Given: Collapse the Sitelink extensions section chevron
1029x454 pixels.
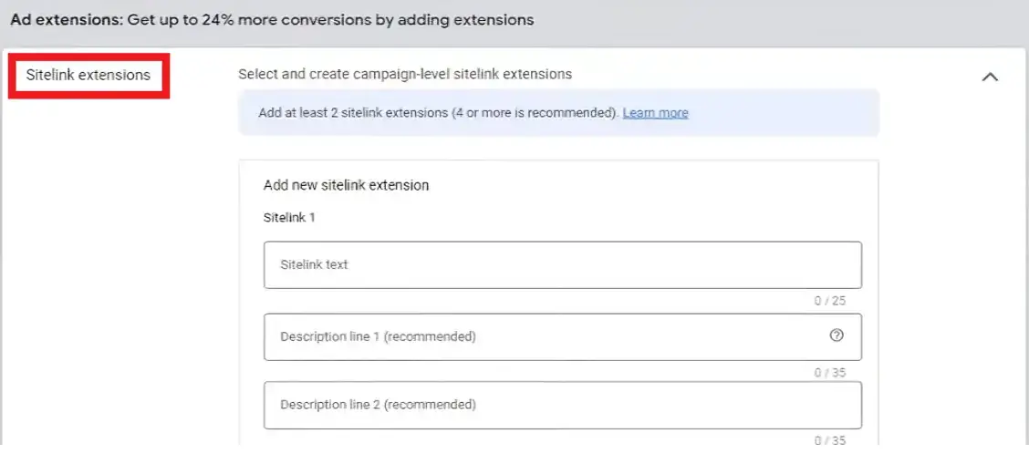Looking at the screenshot, I should coord(989,77).
